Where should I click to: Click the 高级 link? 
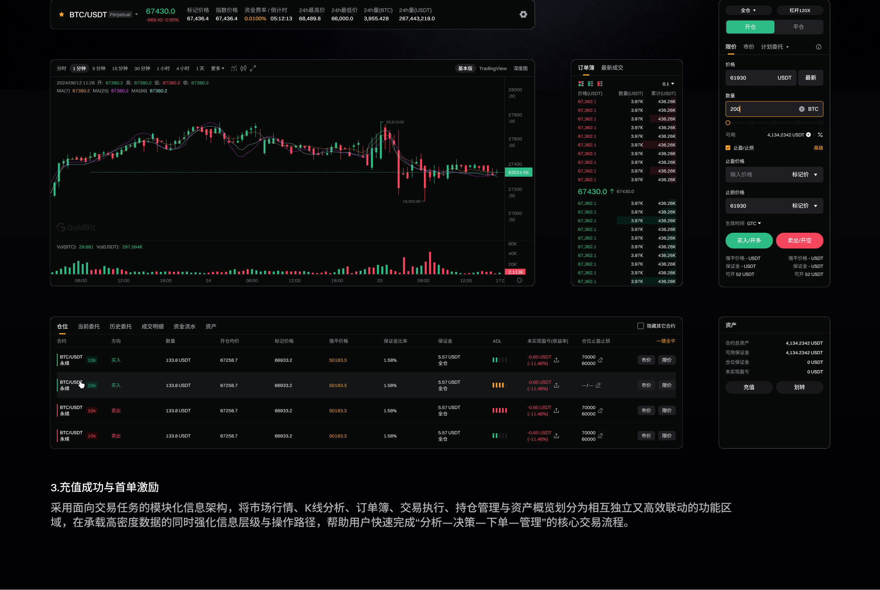pos(818,148)
